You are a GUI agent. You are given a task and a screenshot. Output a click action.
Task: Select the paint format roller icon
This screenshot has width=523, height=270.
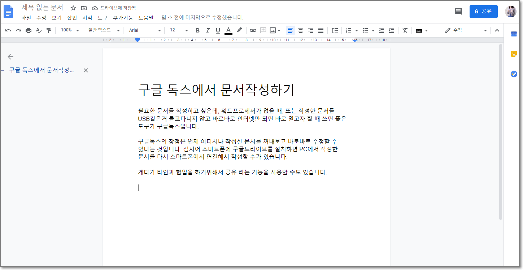pos(49,30)
